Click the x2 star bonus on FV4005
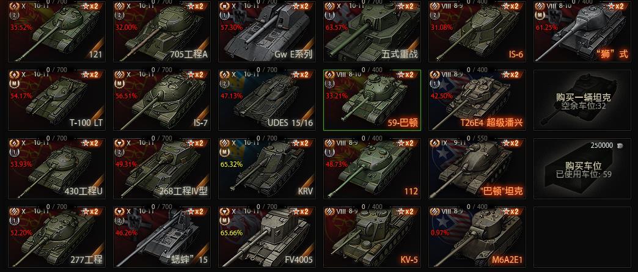Viewport: 638px width, 272px height. pos(302,211)
